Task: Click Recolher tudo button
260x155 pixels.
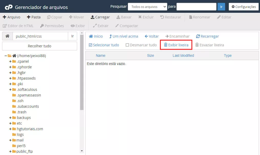Action: point(39,46)
